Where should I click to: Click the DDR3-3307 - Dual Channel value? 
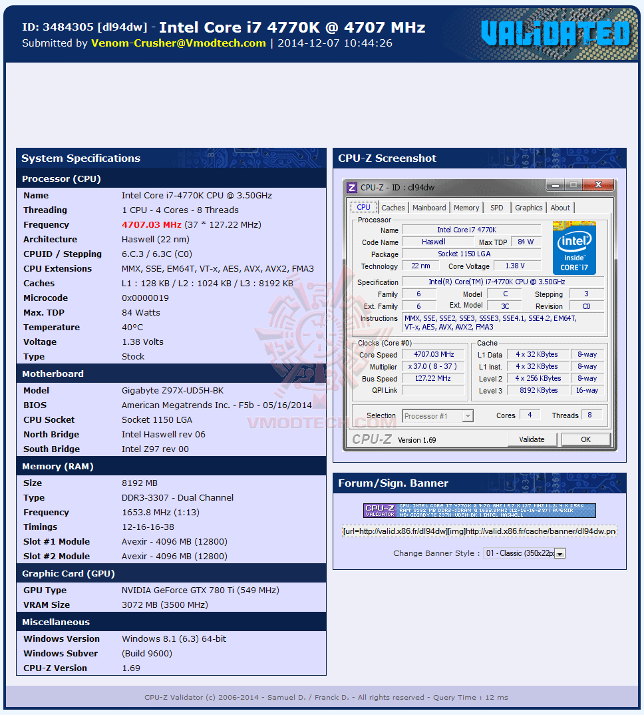(x=177, y=498)
